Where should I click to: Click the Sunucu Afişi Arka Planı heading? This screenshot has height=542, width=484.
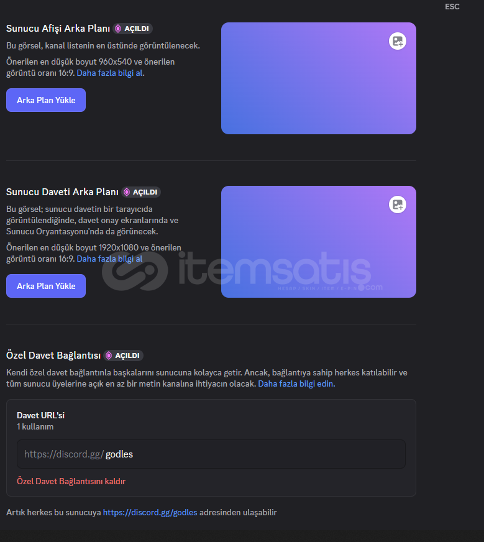click(x=58, y=29)
